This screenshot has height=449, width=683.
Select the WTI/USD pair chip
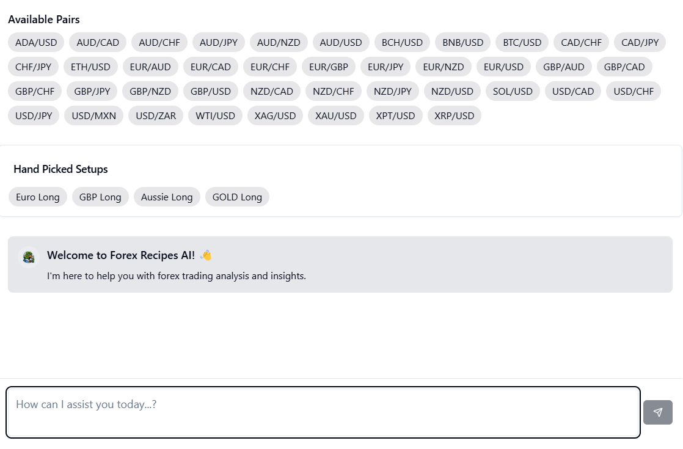(215, 115)
